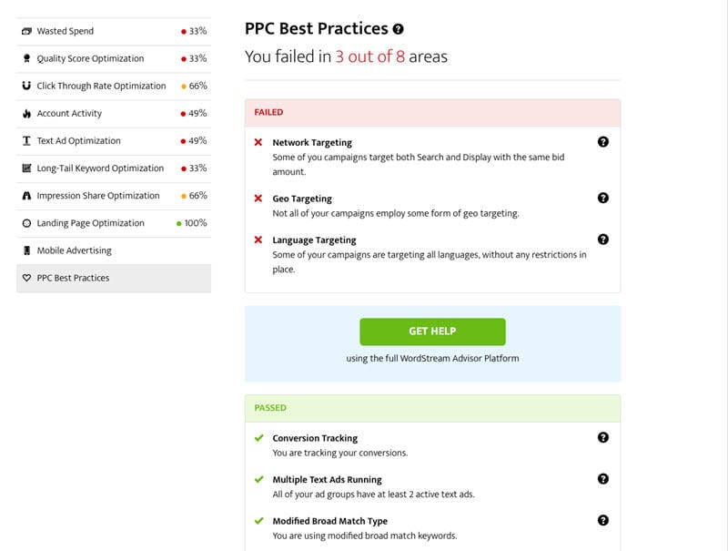Click the Mobile Advertising phone icon
The height and width of the screenshot is (551, 728).
point(26,250)
